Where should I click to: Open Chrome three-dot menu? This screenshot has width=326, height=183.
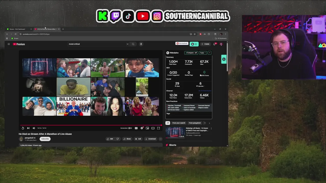(225, 34)
